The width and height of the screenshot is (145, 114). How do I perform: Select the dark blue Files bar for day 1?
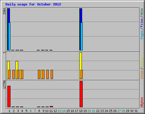[x=9, y=15]
